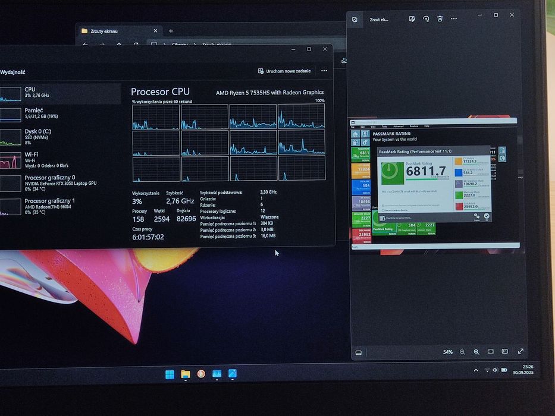
Task: Select the Pamięć memory entry
Action: pos(60,114)
